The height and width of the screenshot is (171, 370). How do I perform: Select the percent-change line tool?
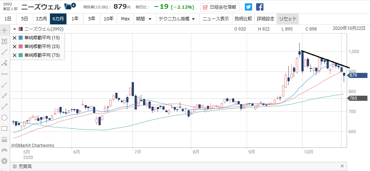pos(4,63)
